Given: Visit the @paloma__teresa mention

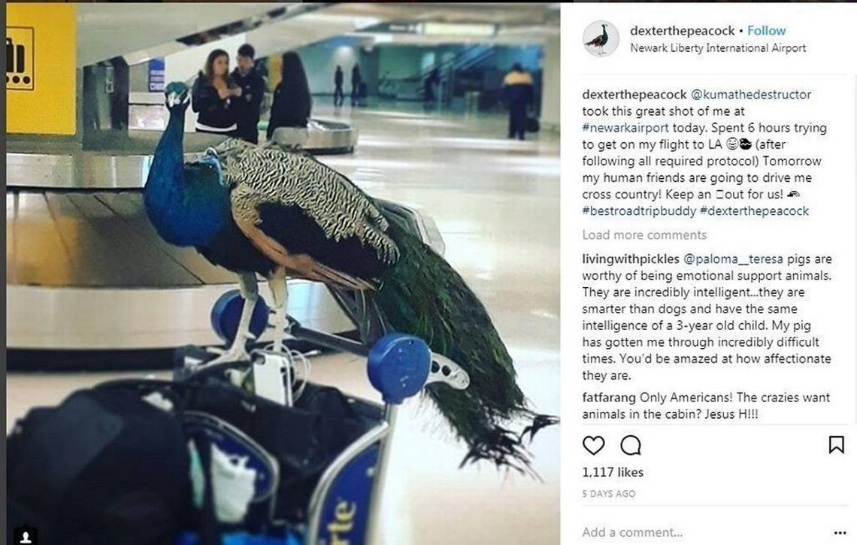Looking at the screenshot, I should pyautogui.click(x=733, y=259).
